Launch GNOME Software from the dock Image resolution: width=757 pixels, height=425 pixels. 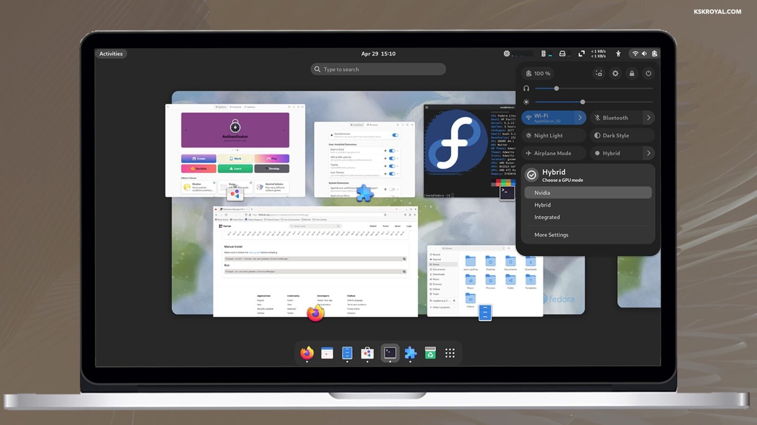point(368,353)
